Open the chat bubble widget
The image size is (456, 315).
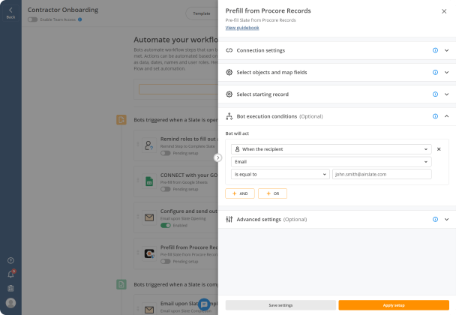(204, 304)
